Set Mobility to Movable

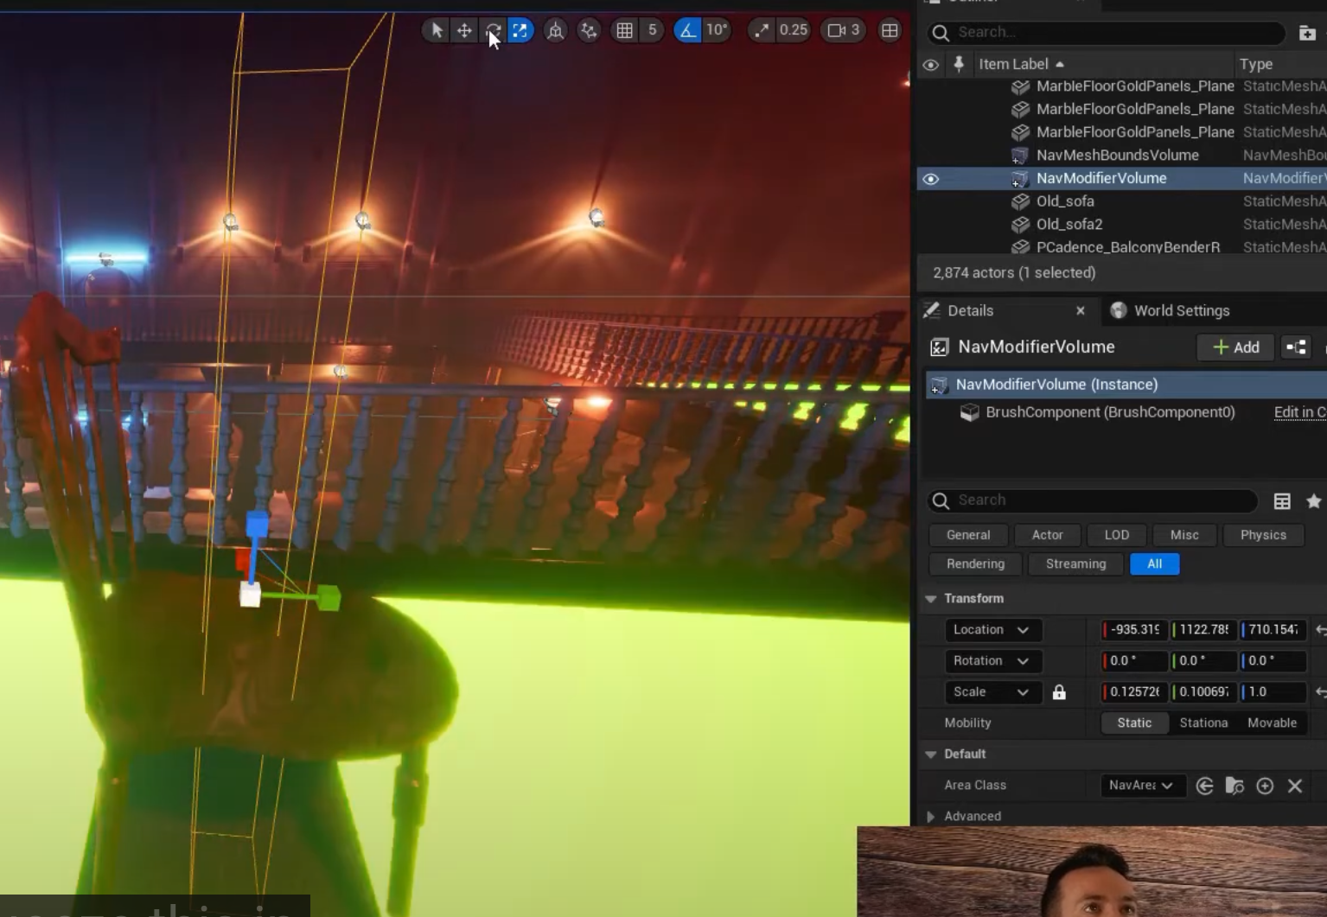1271,723
